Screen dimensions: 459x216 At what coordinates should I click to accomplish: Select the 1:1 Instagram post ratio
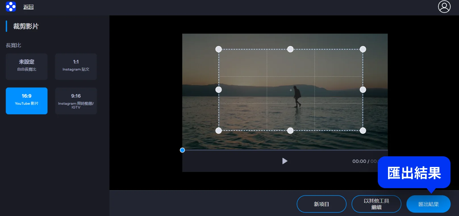tap(76, 67)
